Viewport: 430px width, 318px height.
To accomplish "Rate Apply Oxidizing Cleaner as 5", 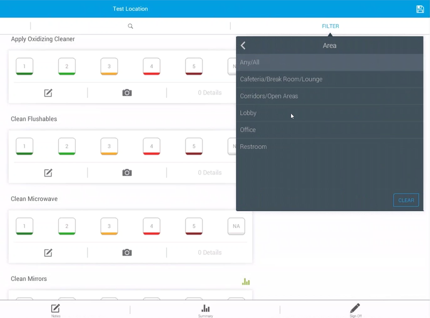I will coord(194,66).
